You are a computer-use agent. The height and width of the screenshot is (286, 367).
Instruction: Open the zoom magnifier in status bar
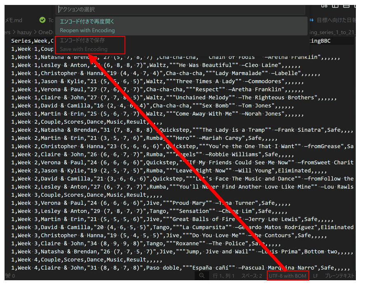coord(202,276)
